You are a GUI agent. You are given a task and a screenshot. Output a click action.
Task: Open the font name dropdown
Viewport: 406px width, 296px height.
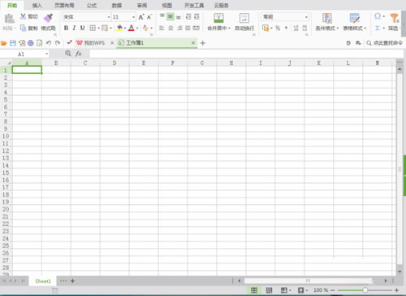point(109,17)
